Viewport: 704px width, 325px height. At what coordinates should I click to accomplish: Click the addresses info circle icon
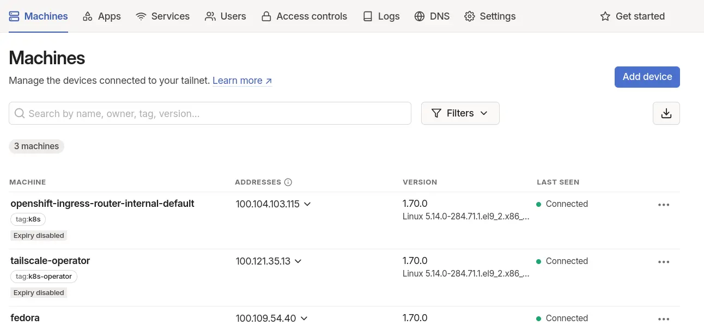[288, 182]
